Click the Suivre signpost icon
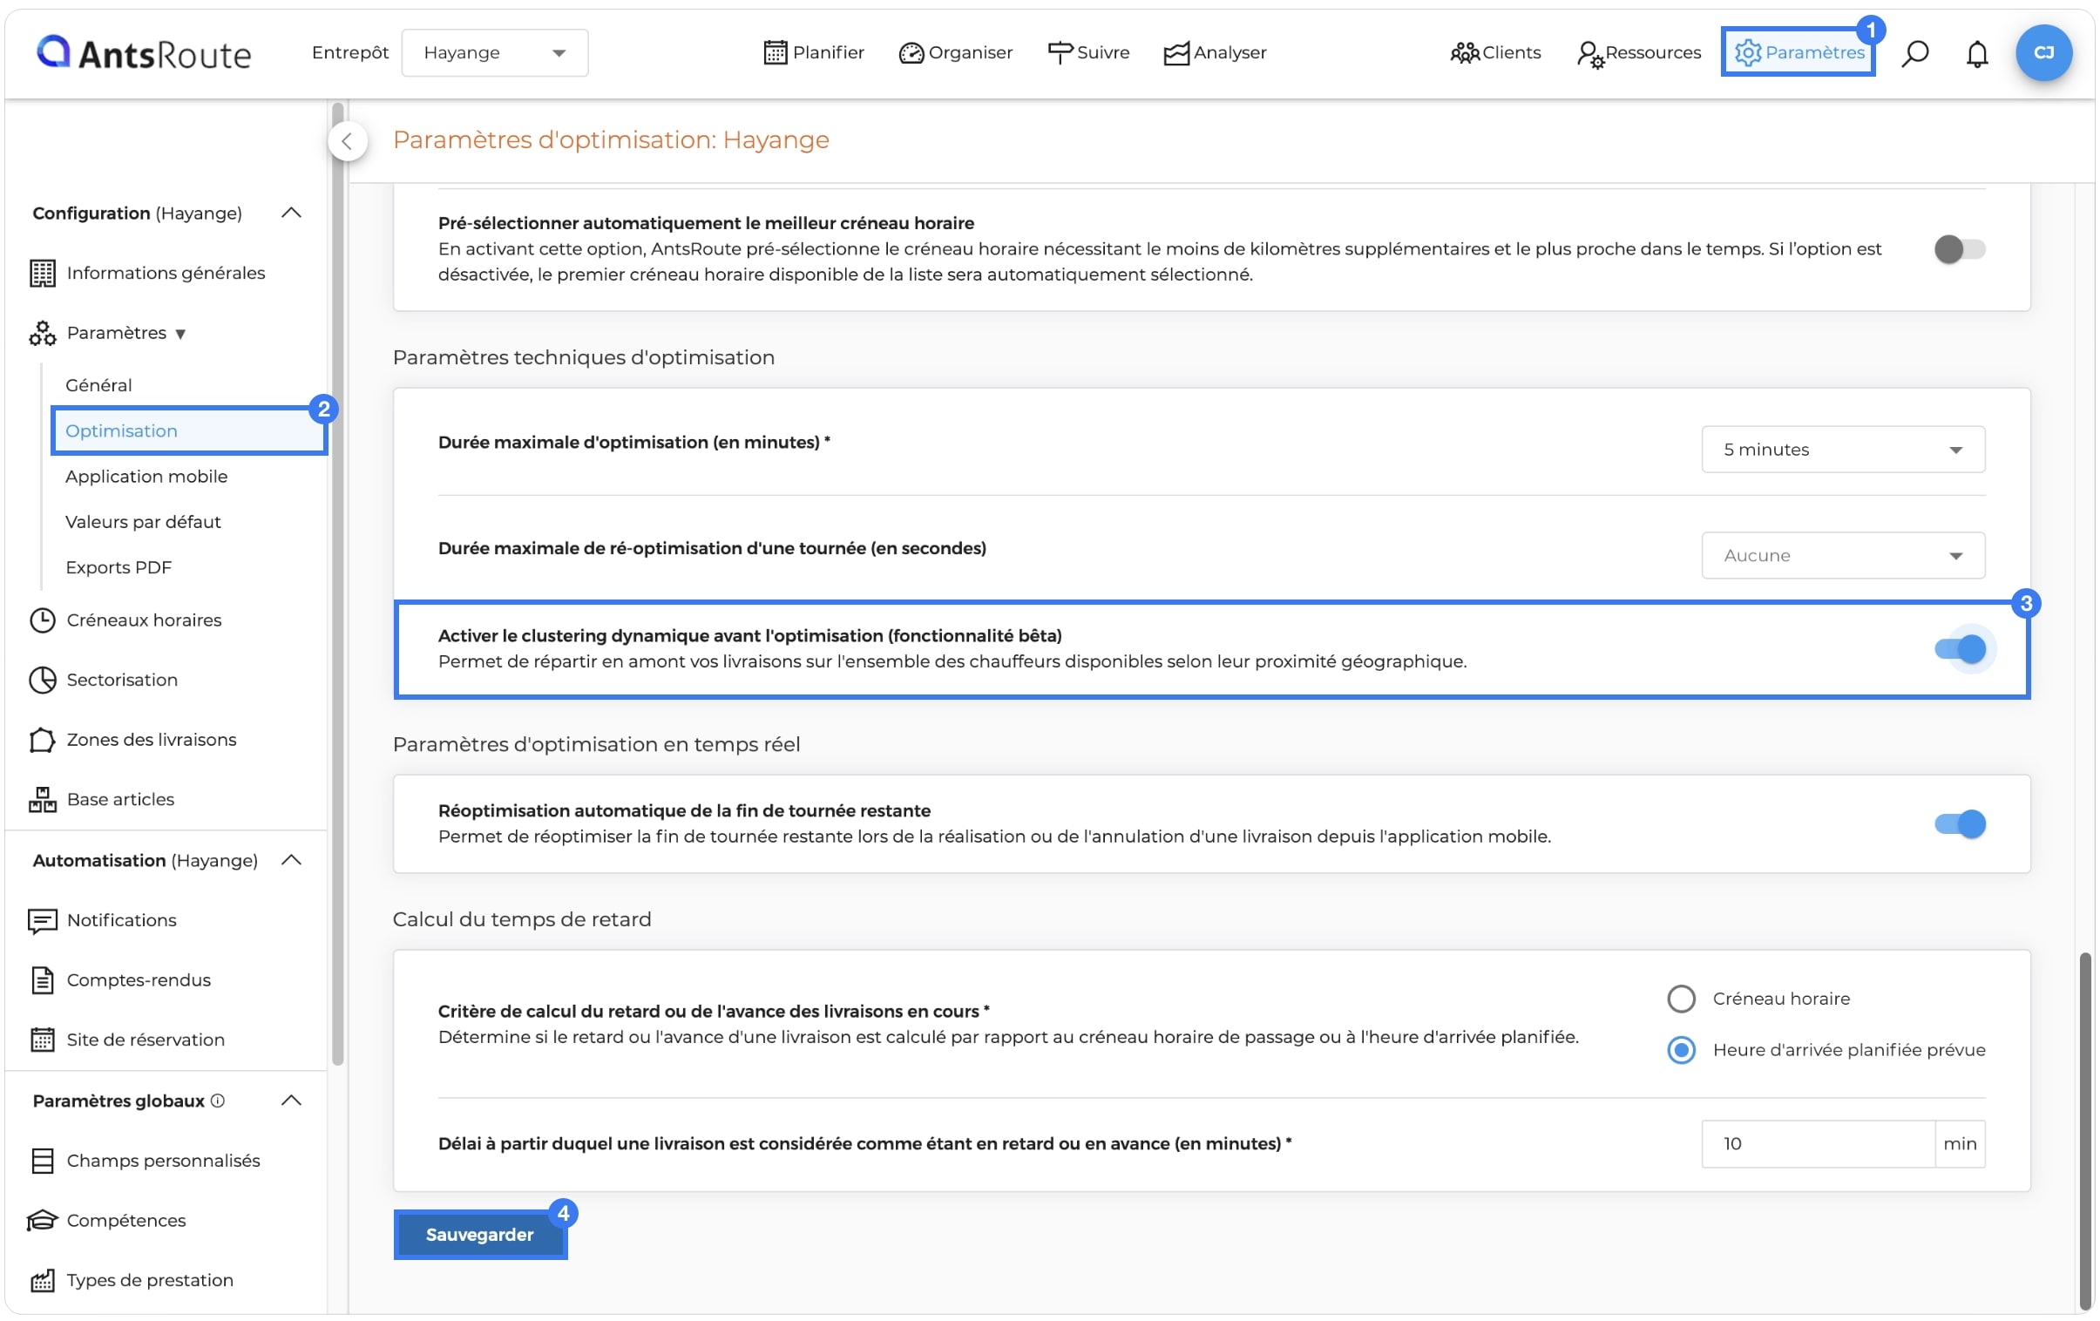2100x1321 pixels. [x=1059, y=53]
